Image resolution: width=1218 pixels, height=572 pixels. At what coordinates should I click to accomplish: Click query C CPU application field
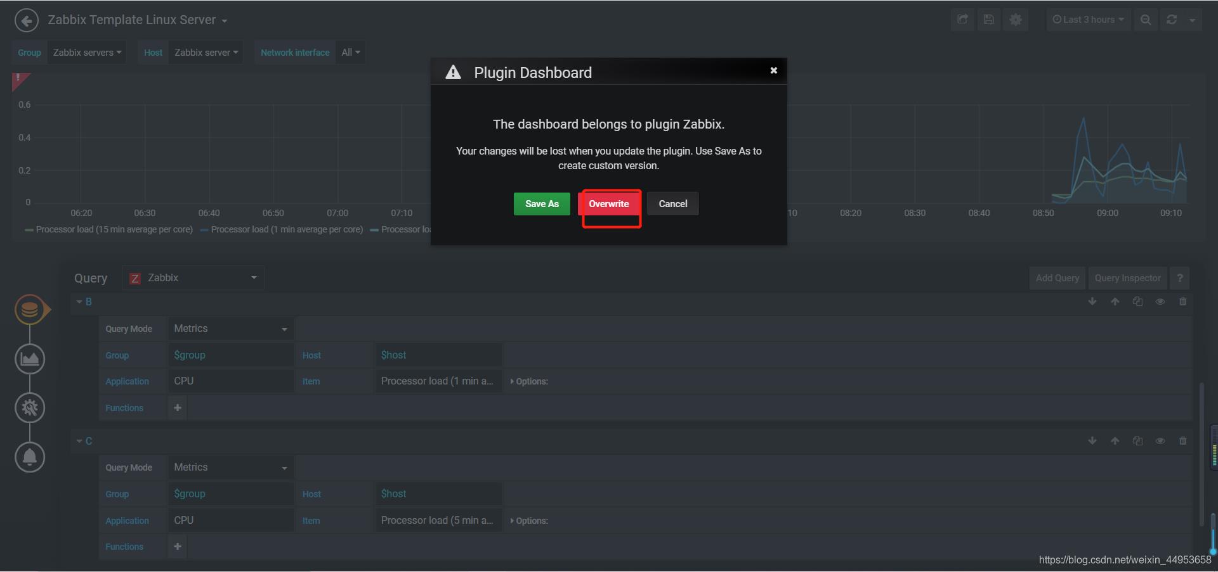pyautogui.click(x=230, y=521)
